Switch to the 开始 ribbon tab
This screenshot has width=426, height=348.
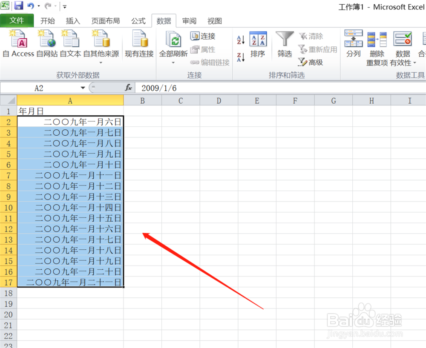tap(48, 21)
